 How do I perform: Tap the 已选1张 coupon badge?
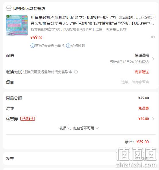(x=28, y=119)
